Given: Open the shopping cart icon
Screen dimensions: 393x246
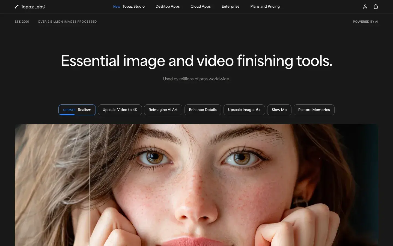Looking at the screenshot, I should tap(376, 6).
